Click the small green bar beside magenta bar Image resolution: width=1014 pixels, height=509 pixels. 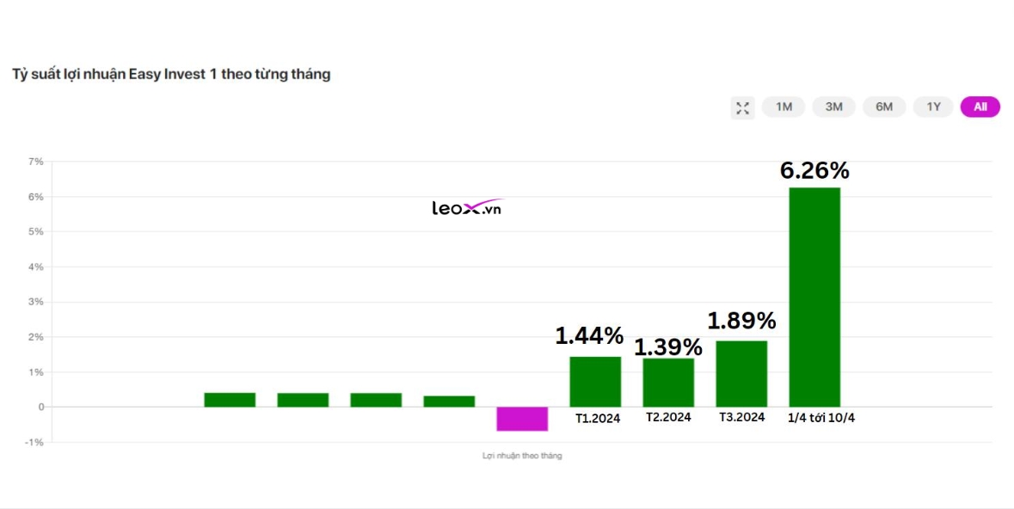coord(449,402)
